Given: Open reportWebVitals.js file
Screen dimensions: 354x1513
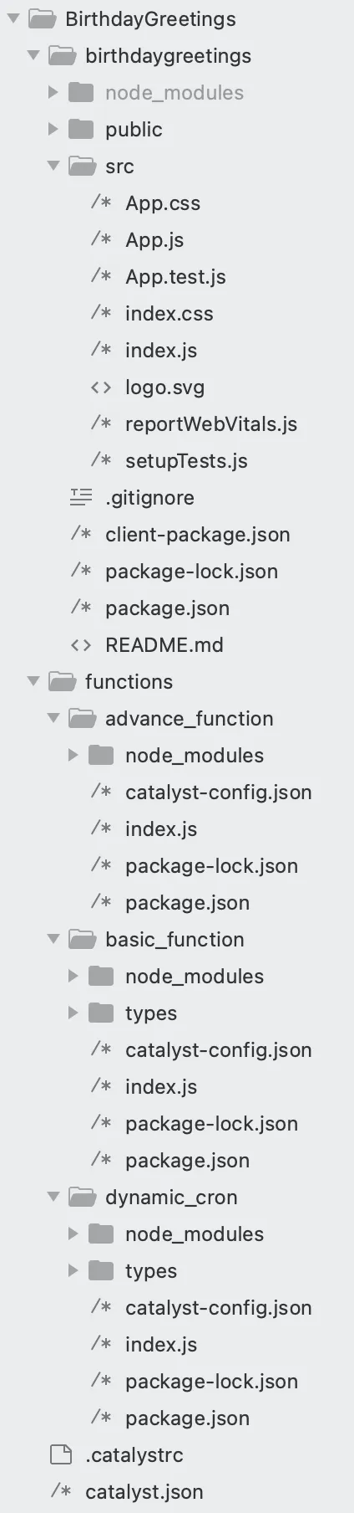Looking at the screenshot, I should click(211, 423).
